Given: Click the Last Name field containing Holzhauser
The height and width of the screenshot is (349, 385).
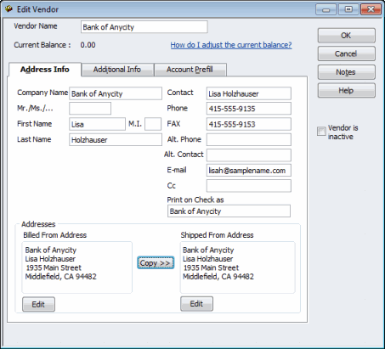Looking at the screenshot, I should tap(116, 139).
